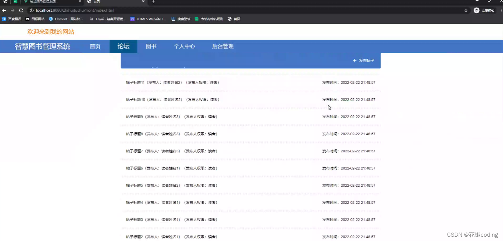Click the 无痕模式 incognito avatar
Image resolution: width=503 pixels, height=241 pixels.
tap(476, 10)
